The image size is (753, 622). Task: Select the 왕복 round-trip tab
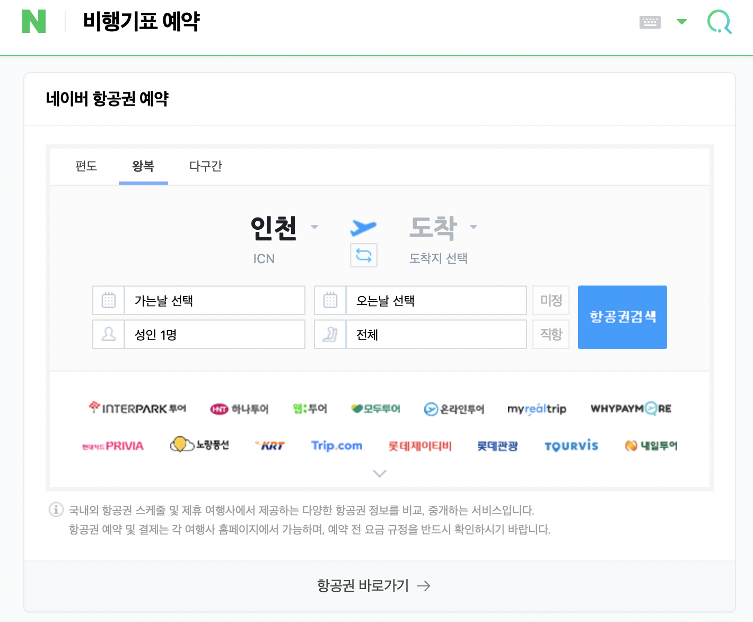[x=143, y=166]
